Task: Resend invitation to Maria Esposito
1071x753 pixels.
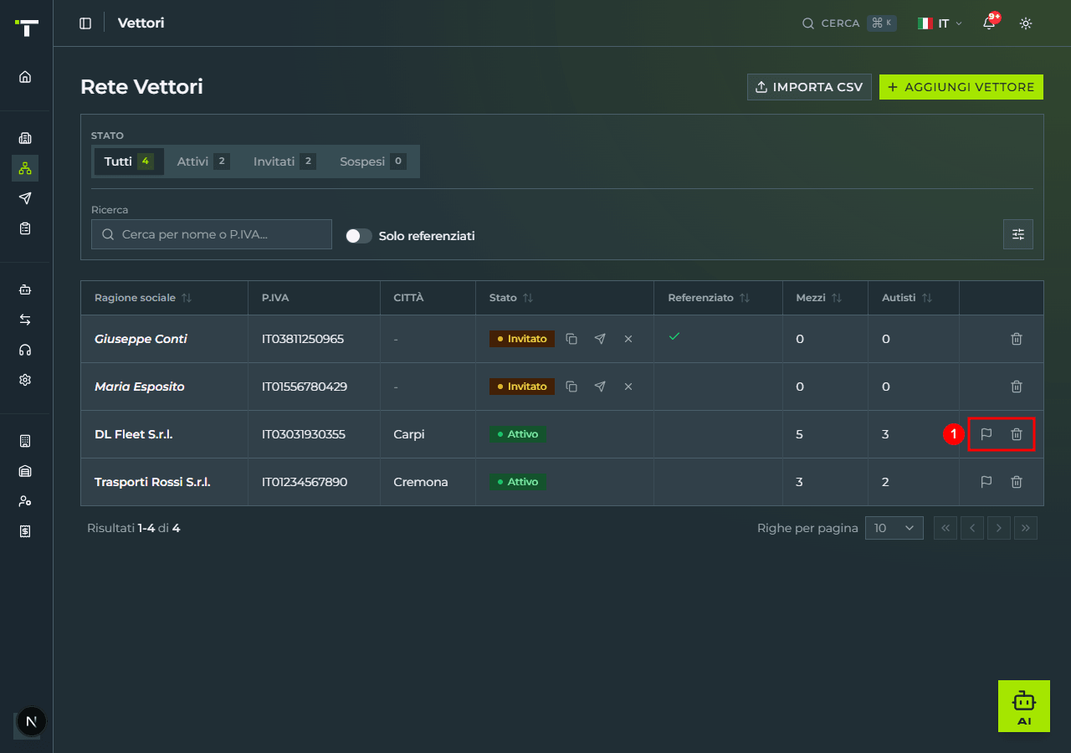Action: pyautogui.click(x=600, y=387)
